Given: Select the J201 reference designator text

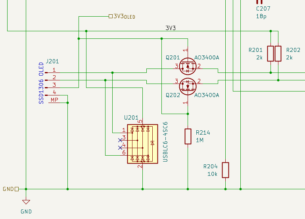Looking at the screenshot, I should (x=52, y=61).
